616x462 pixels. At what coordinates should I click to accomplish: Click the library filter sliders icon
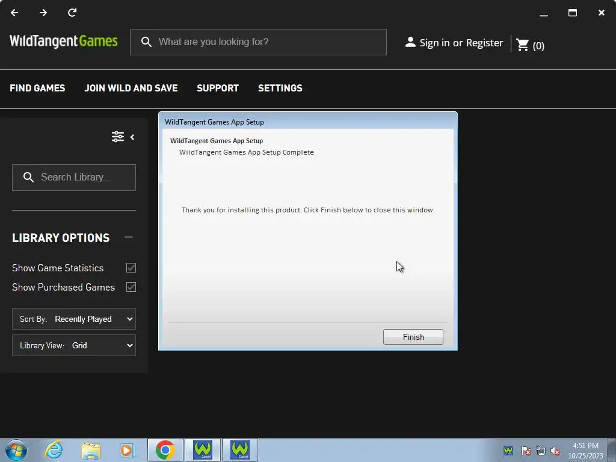click(118, 137)
